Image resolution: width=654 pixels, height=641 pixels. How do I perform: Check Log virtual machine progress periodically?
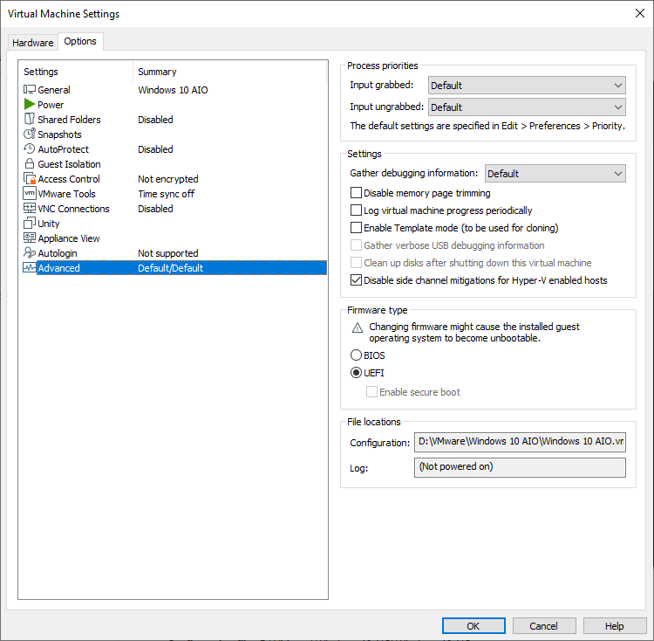point(356,210)
